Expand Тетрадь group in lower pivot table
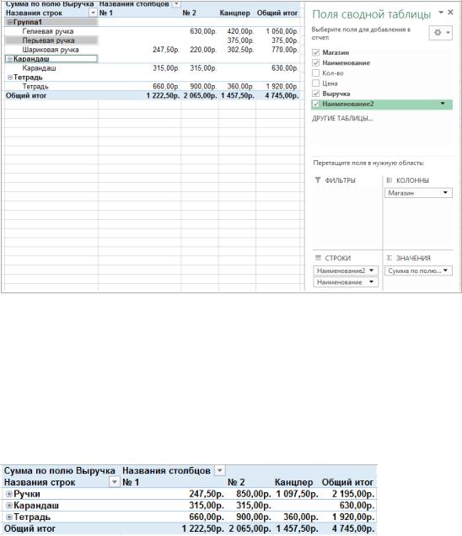The image size is (462, 536). pos(9,517)
